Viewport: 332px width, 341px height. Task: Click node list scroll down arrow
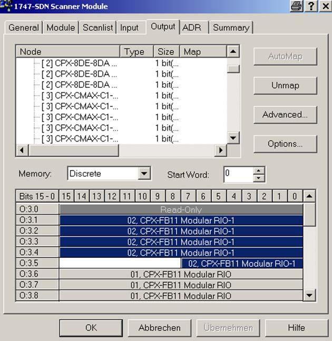point(233,138)
